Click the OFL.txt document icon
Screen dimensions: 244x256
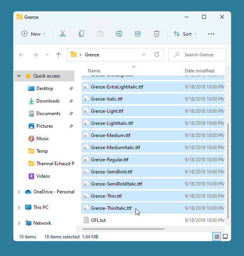tap(86, 220)
